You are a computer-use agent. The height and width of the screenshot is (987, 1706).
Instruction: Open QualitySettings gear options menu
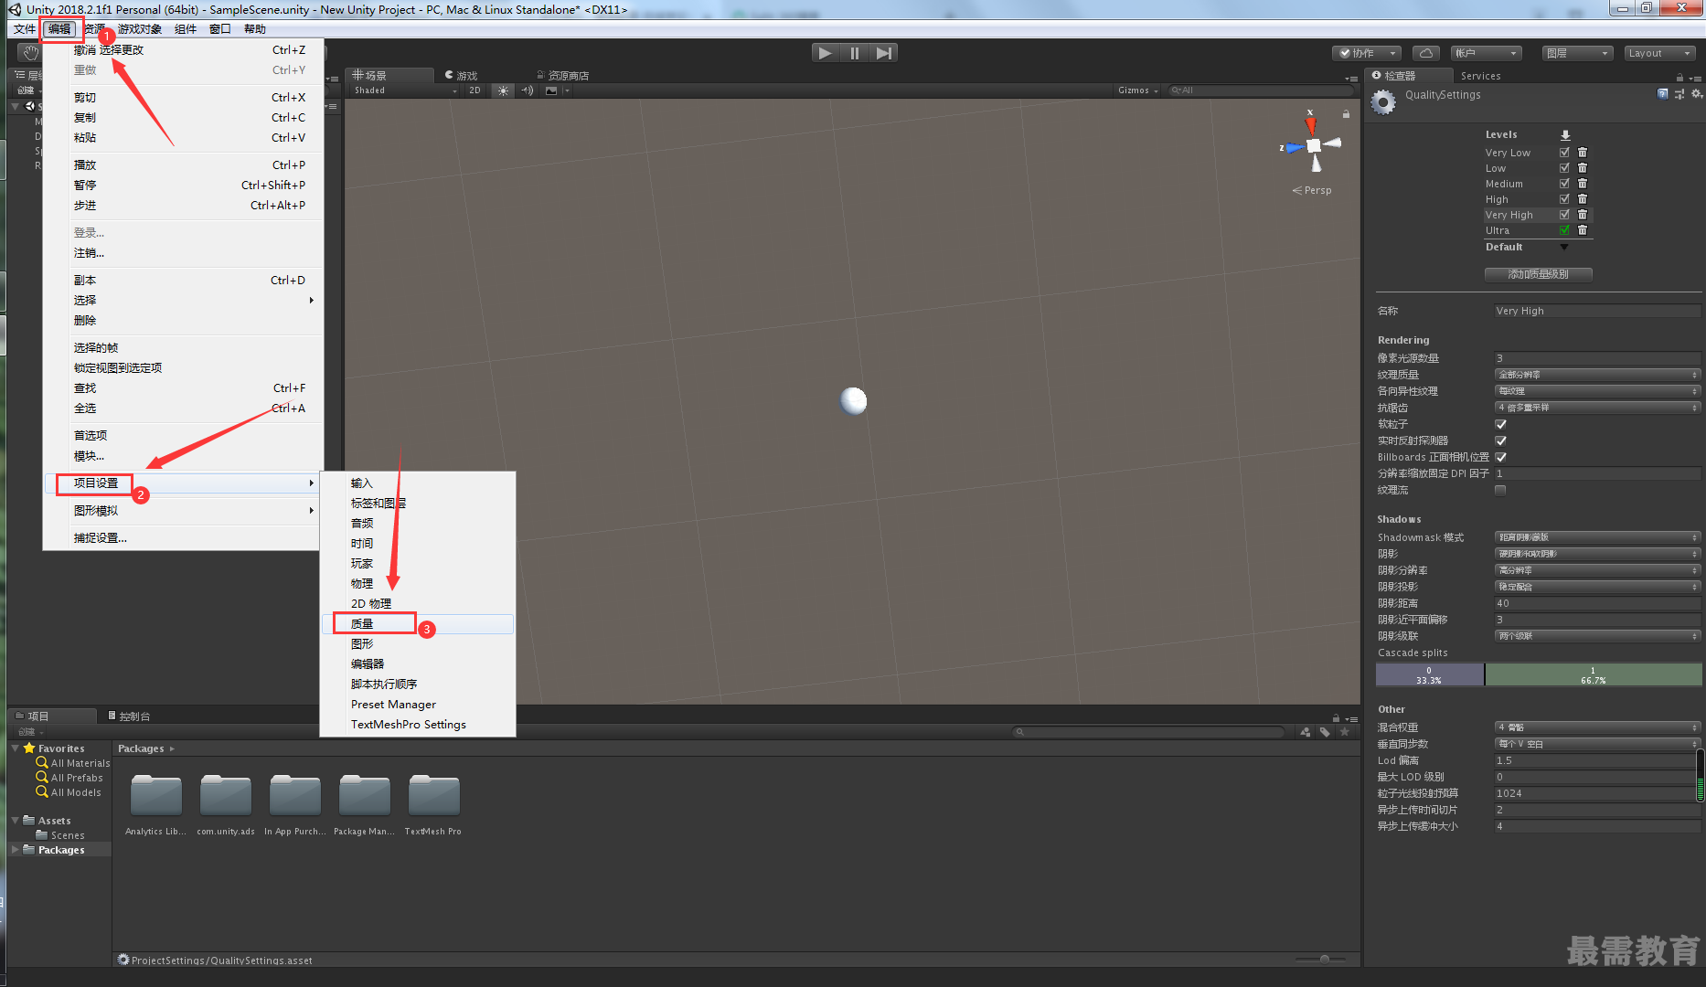click(x=1696, y=94)
